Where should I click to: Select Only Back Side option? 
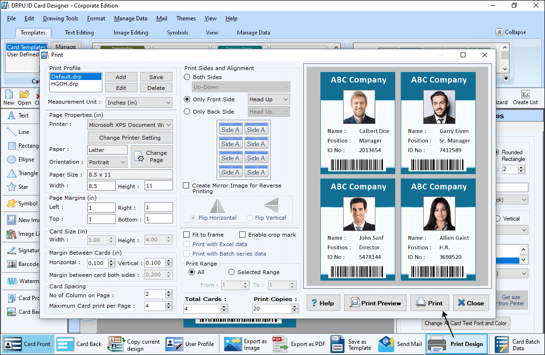point(187,112)
